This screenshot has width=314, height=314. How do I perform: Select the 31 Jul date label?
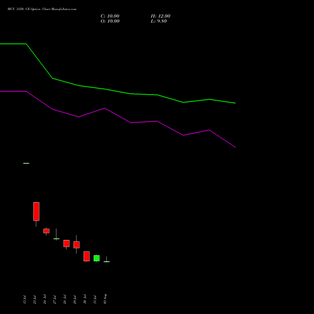click(x=95, y=300)
